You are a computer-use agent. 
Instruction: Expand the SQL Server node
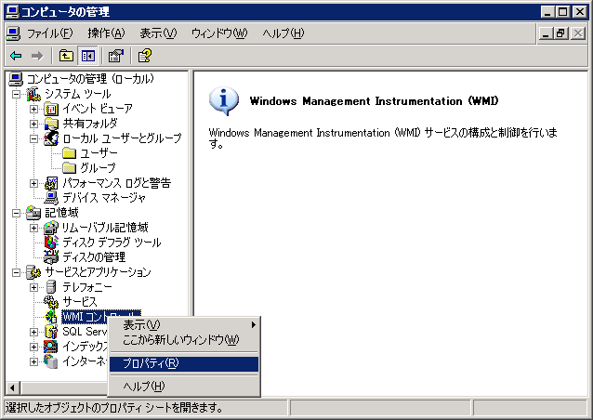(x=33, y=332)
